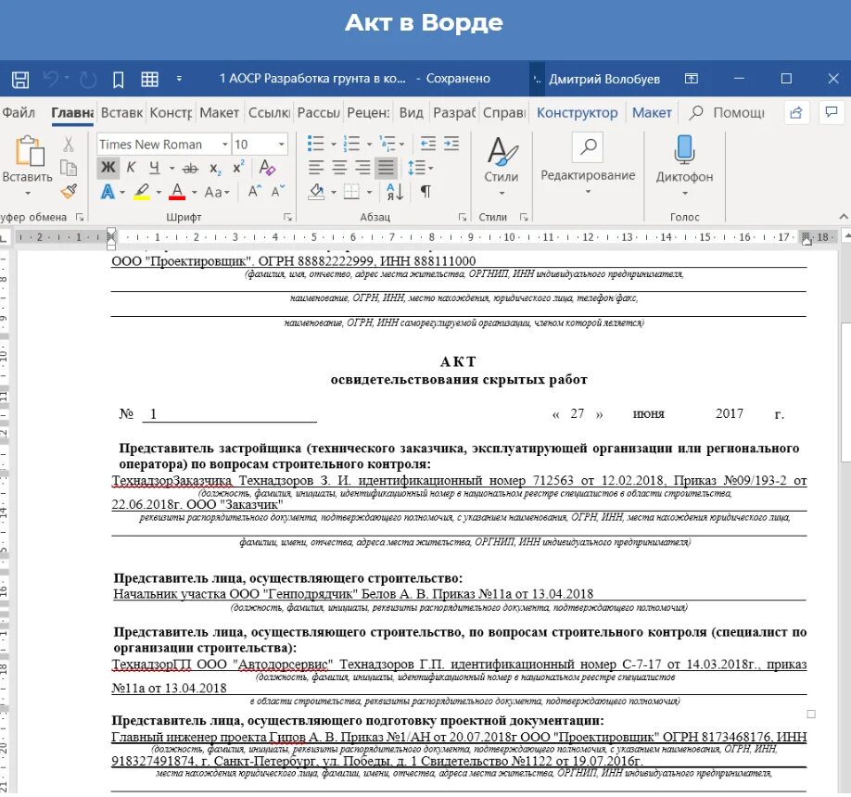This screenshot has height=797, width=851.
Task: Switch to the Вид ribbon tab
Action: [411, 112]
